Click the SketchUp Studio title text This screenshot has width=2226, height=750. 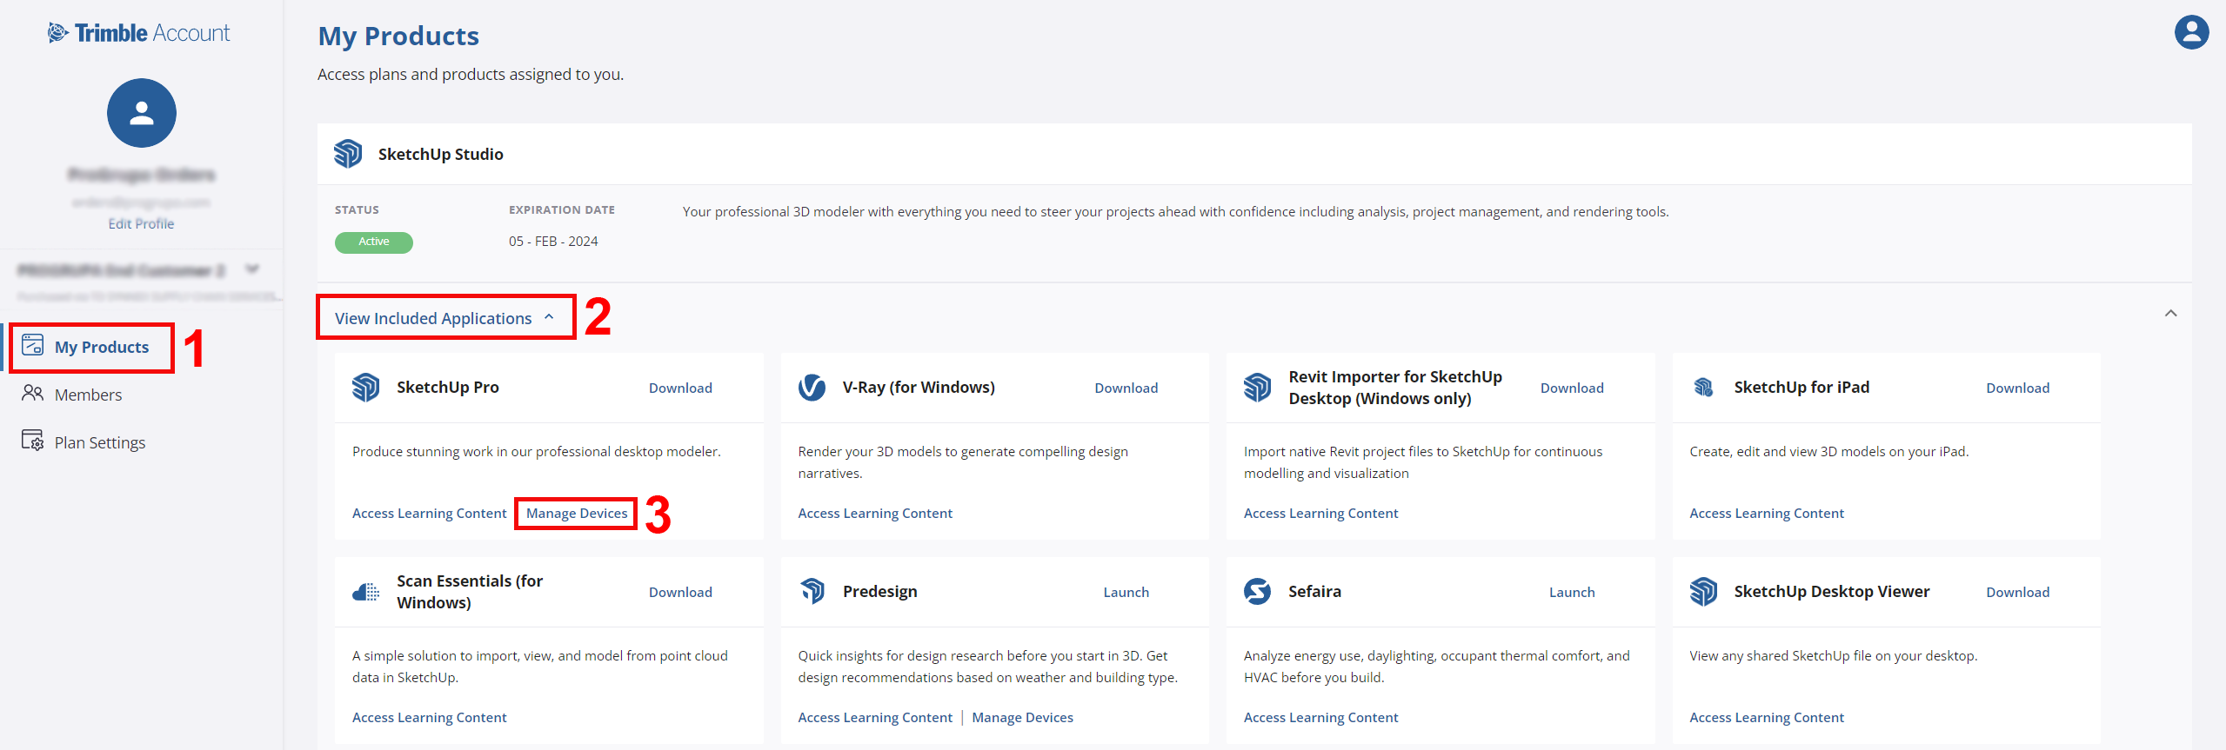point(440,154)
